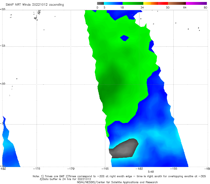Image resolution: width=210 pixels, height=184 pixels.
Task: Click the color bar label "50"
Action: [168, 7]
